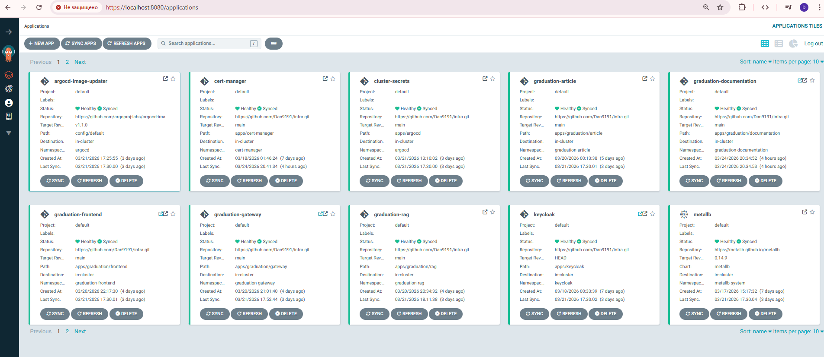Image resolution: width=824 pixels, height=357 pixels.
Task: Click the browser address bar URL
Action: (152, 7)
